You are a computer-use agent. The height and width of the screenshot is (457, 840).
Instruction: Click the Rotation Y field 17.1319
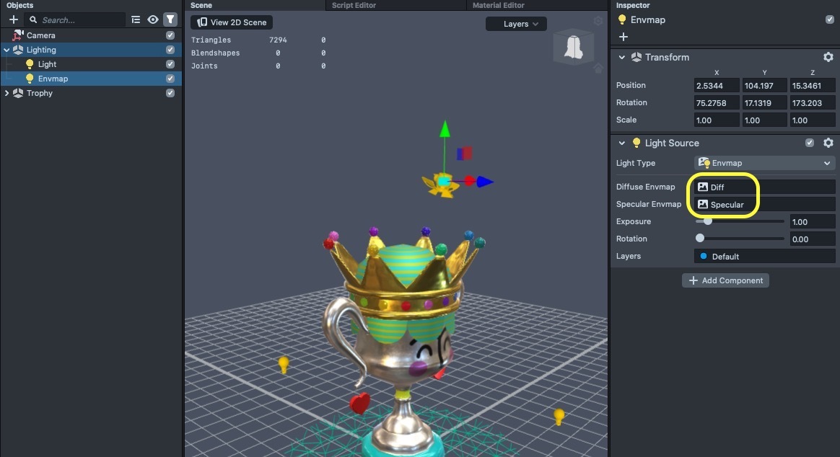pos(764,103)
